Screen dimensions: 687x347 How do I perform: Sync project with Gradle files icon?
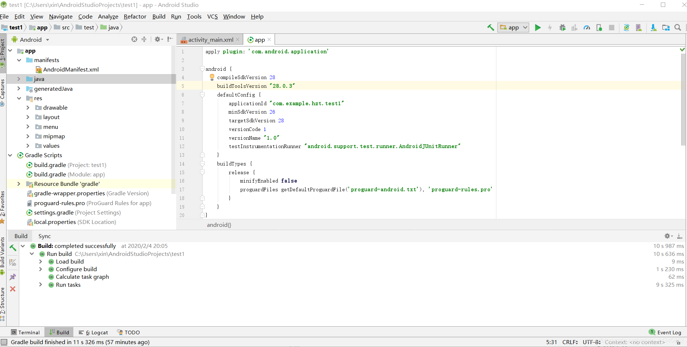626,28
